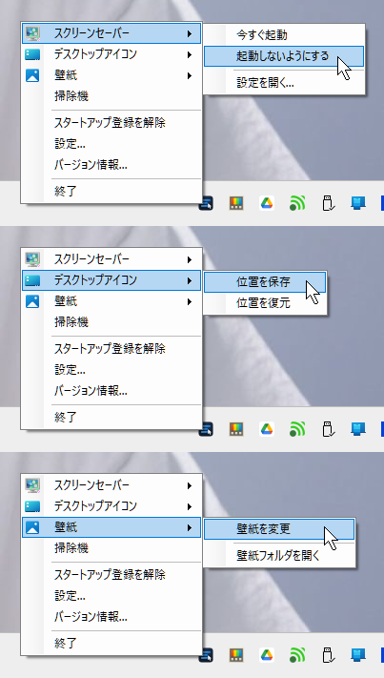Image resolution: width=384 pixels, height=678 pixels.
Task: Expand 壁紙 submenu arrow in the middle menu
Action: point(190,302)
